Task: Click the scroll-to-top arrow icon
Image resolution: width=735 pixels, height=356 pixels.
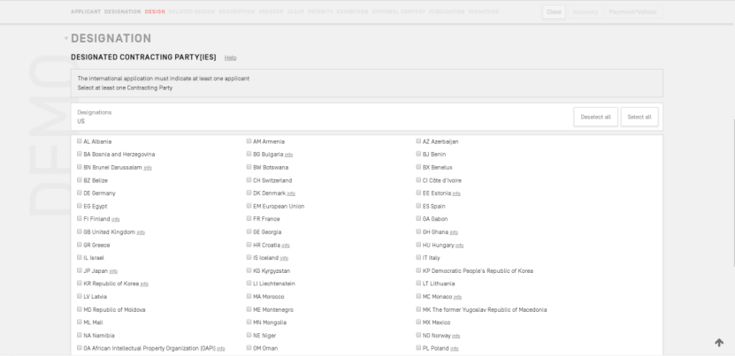Action: (x=719, y=343)
